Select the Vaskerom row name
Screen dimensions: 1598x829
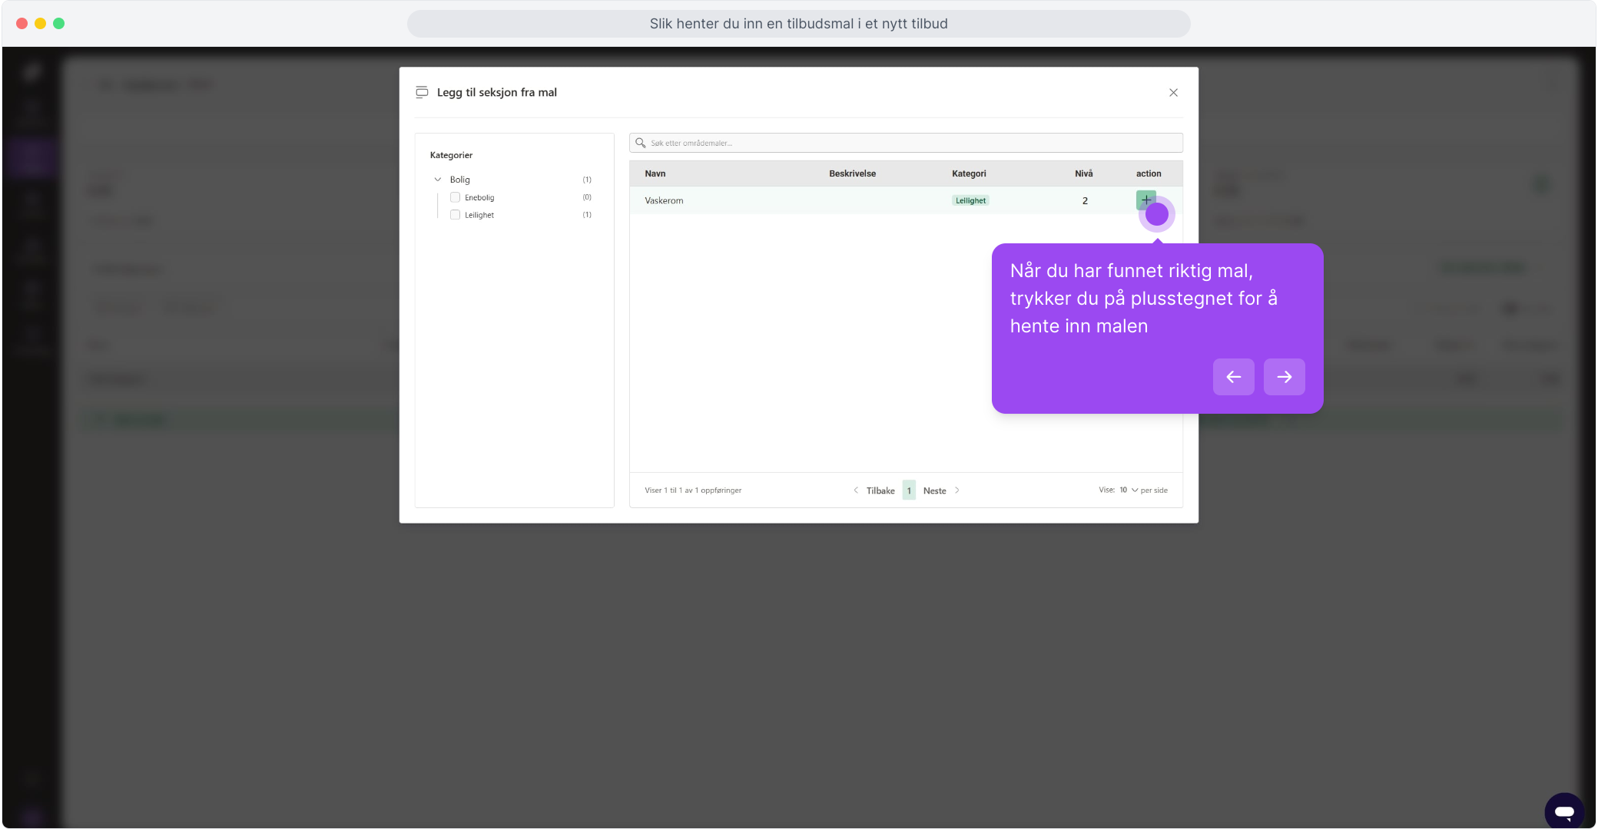click(x=664, y=200)
